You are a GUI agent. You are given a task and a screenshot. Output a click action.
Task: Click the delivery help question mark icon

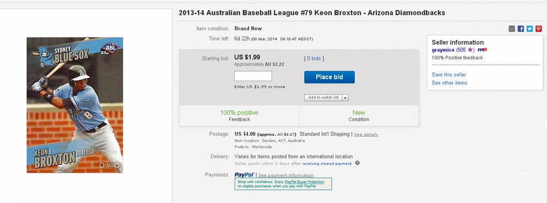[x=357, y=163]
